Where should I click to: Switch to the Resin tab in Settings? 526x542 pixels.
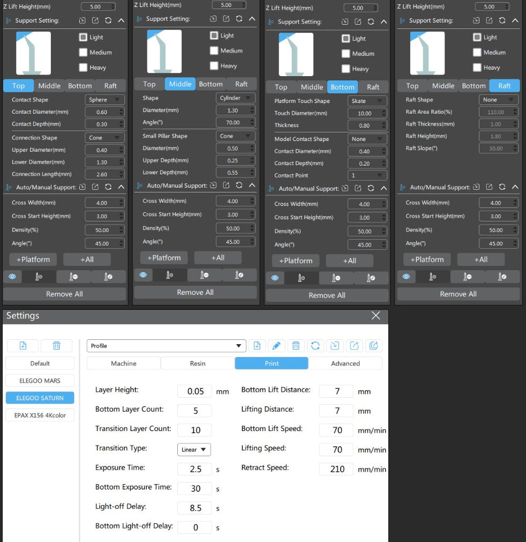tap(198, 363)
